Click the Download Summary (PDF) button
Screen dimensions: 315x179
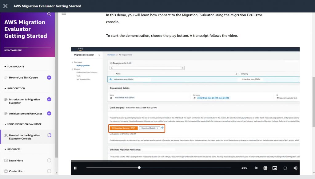click(124, 128)
